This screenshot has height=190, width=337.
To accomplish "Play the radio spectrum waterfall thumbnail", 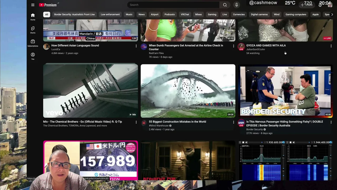I will (x=285, y=160).
